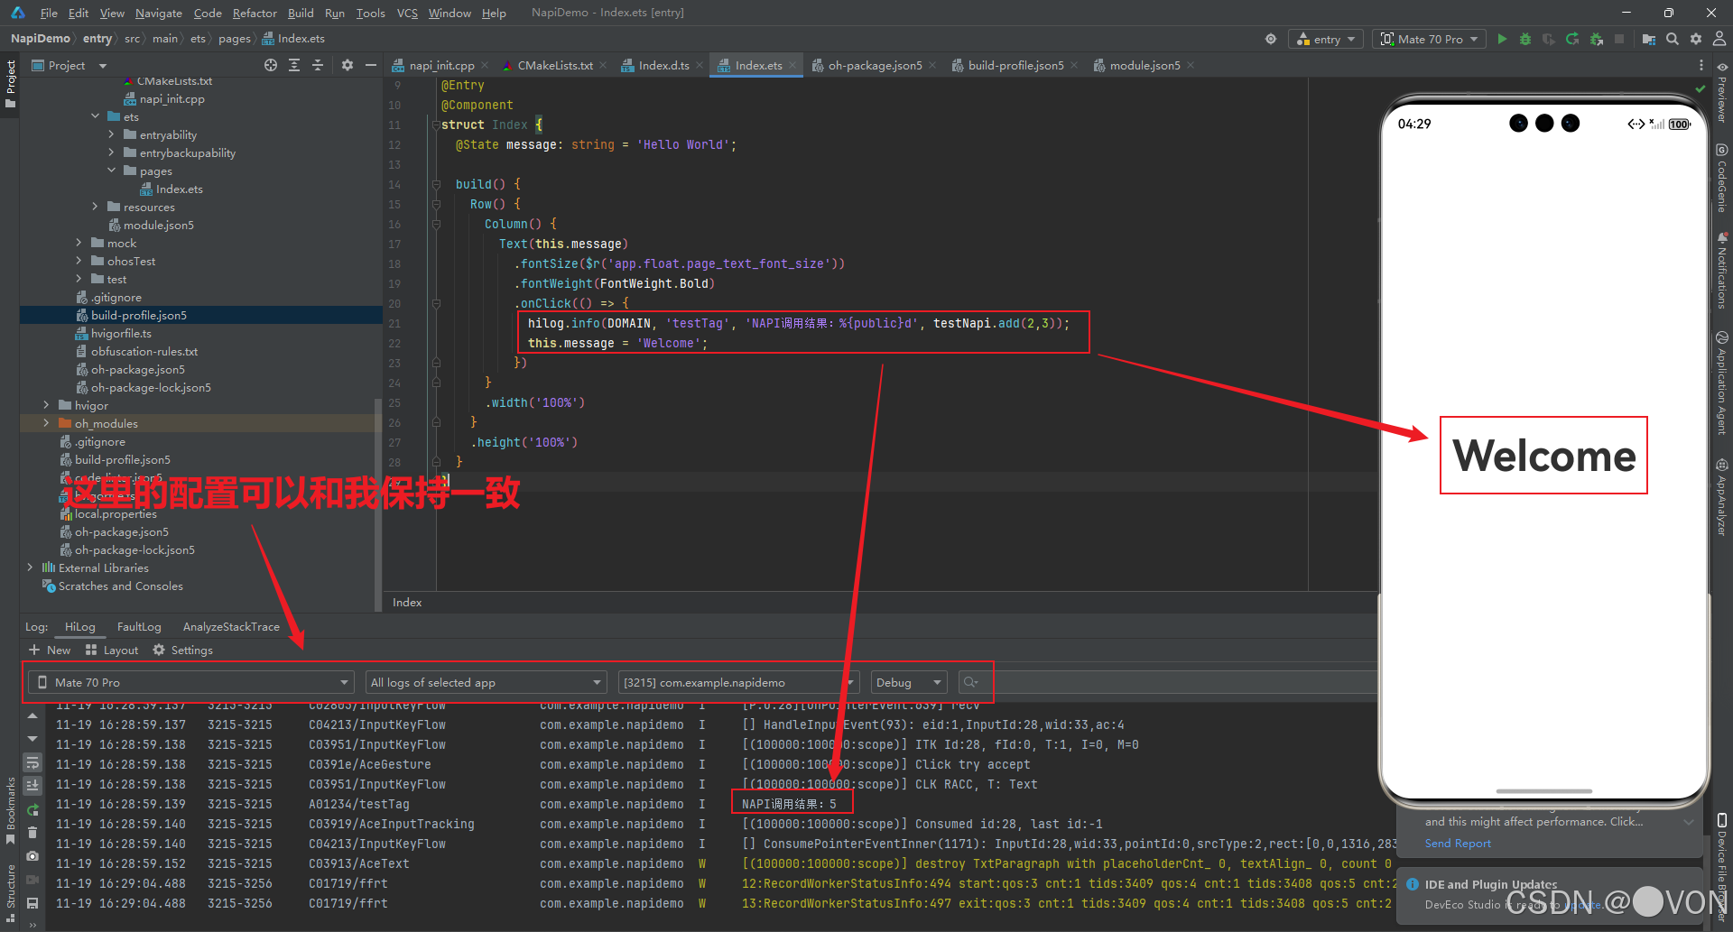Open Project panel options gear
The height and width of the screenshot is (932, 1733).
pos(348,65)
